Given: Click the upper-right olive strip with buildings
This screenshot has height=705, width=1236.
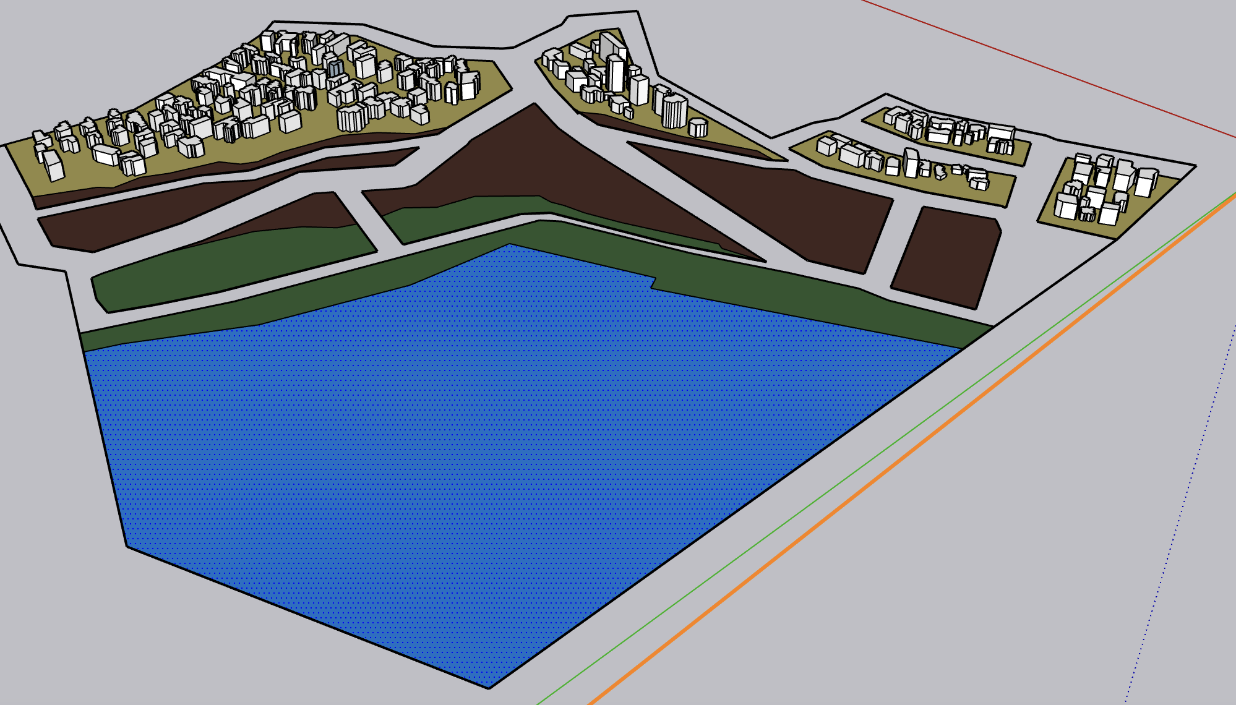Looking at the screenshot, I should coord(1021,153).
